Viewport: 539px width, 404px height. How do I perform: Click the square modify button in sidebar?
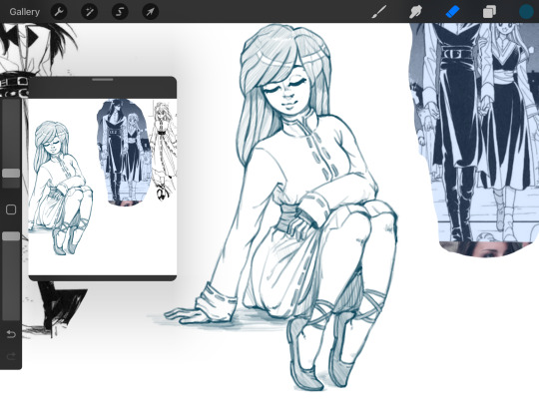pos(11,209)
